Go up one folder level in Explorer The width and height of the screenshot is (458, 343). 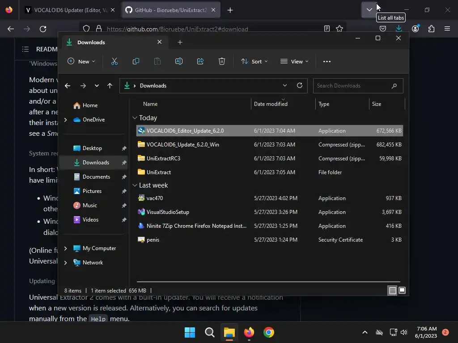click(110, 86)
